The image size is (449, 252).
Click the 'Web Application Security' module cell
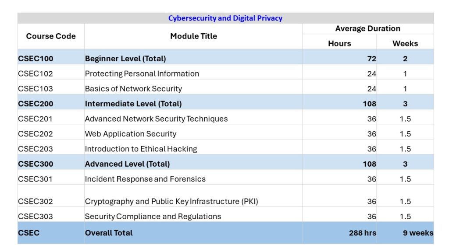click(x=131, y=134)
